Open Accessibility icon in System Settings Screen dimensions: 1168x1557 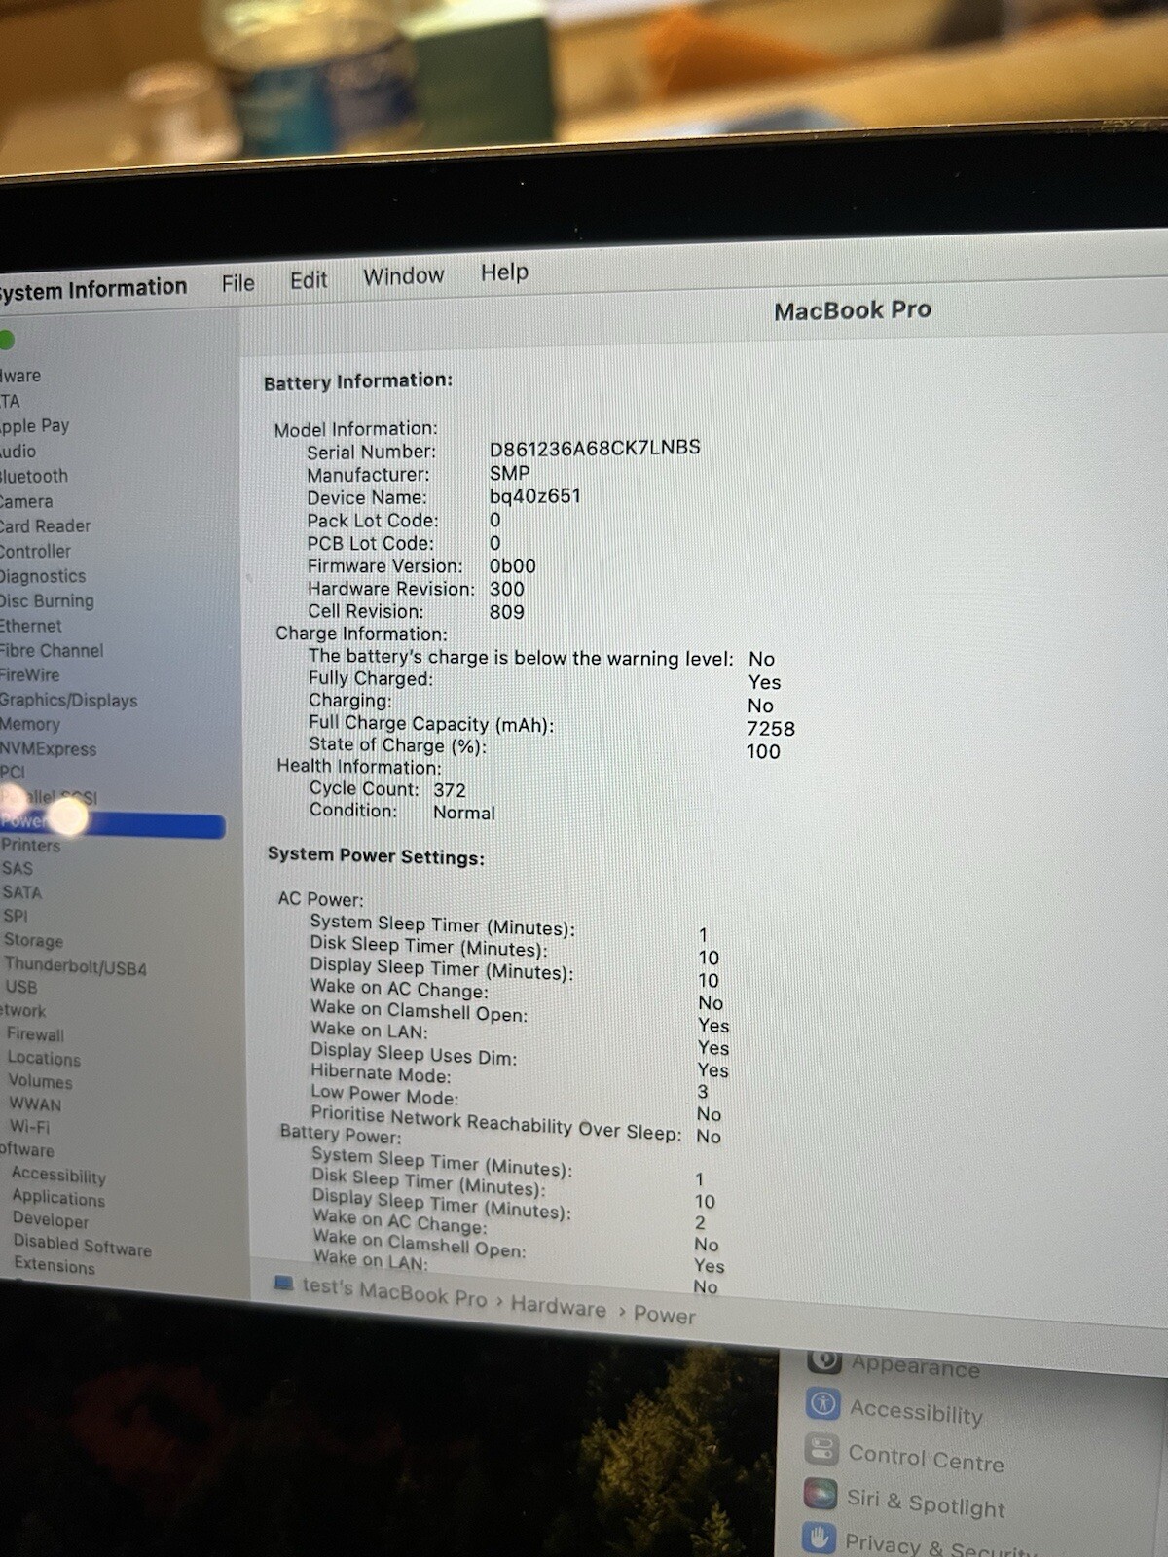[x=823, y=1404]
